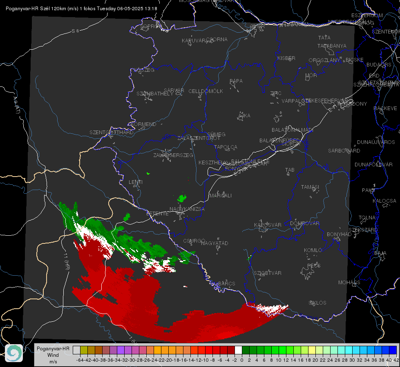
Task: Pick the white swatch in wind legend
Action: pos(238,350)
